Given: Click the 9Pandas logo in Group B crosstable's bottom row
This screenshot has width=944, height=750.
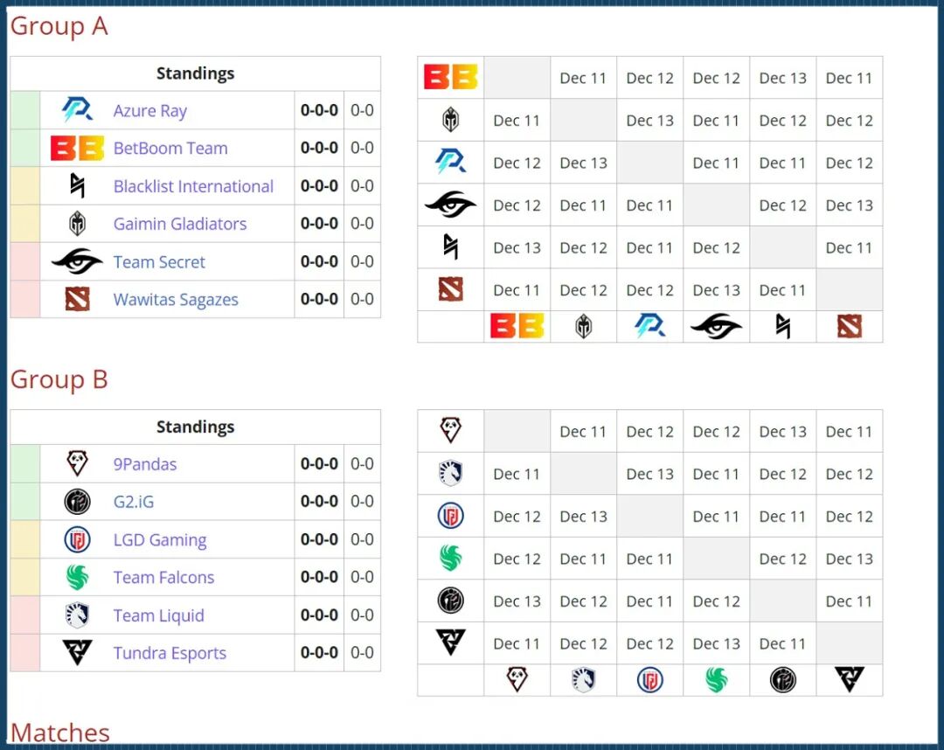Looking at the screenshot, I should [x=517, y=679].
